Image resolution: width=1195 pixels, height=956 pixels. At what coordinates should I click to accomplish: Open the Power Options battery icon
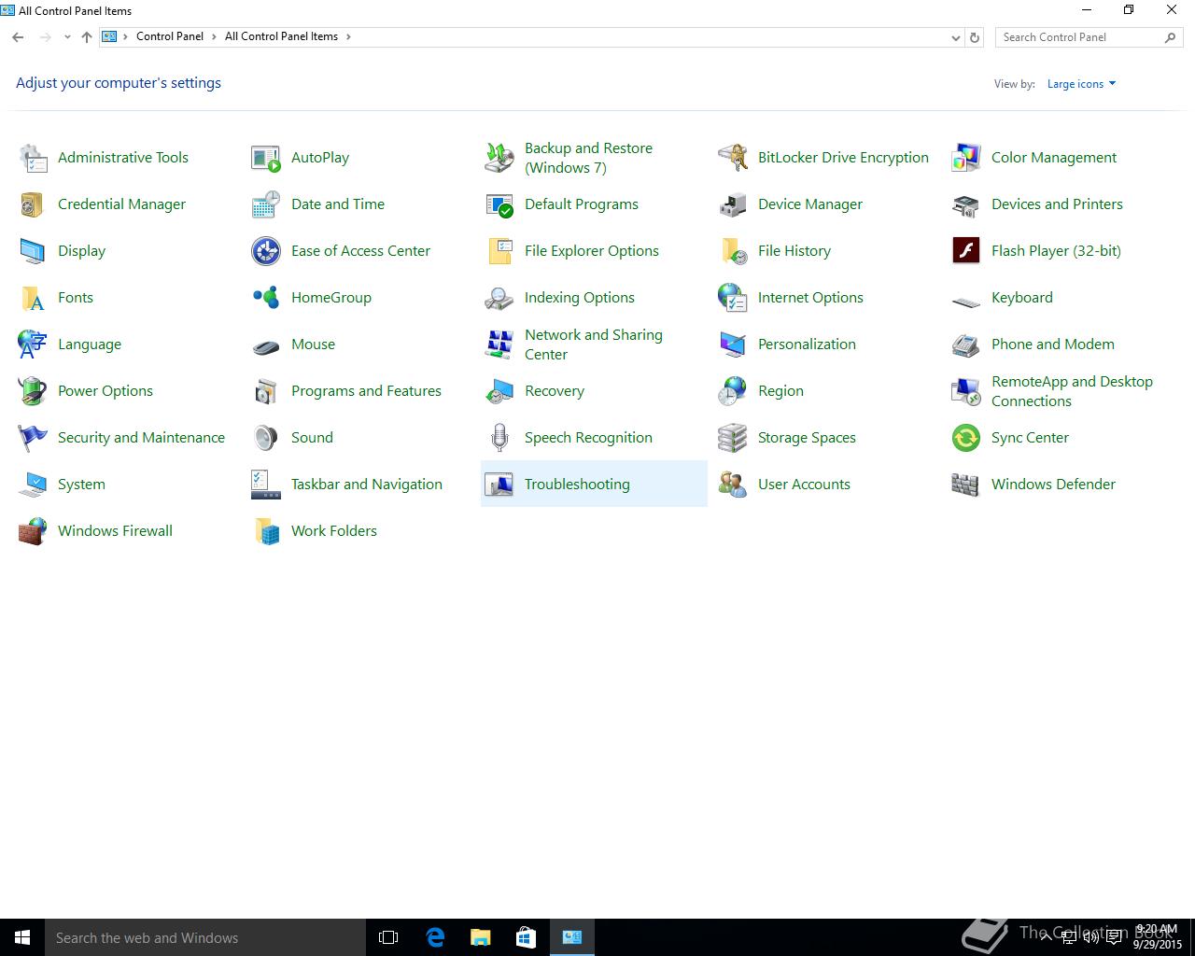pos(33,391)
